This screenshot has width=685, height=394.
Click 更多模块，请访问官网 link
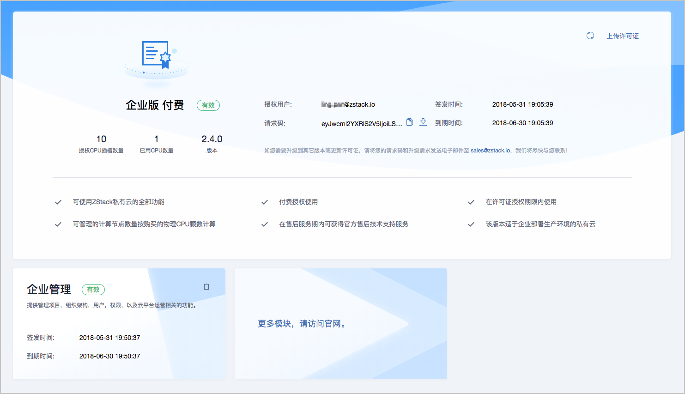coord(303,324)
